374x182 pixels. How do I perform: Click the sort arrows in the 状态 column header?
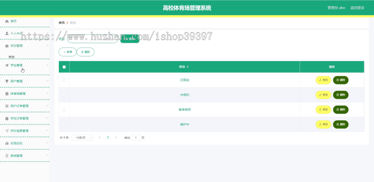pyautogui.click(x=188, y=67)
